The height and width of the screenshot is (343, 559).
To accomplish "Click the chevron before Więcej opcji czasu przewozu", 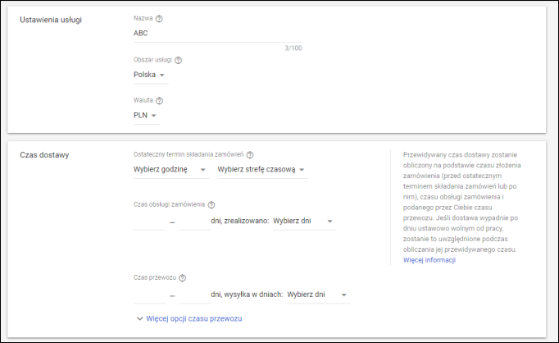I will tap(139, 318).
